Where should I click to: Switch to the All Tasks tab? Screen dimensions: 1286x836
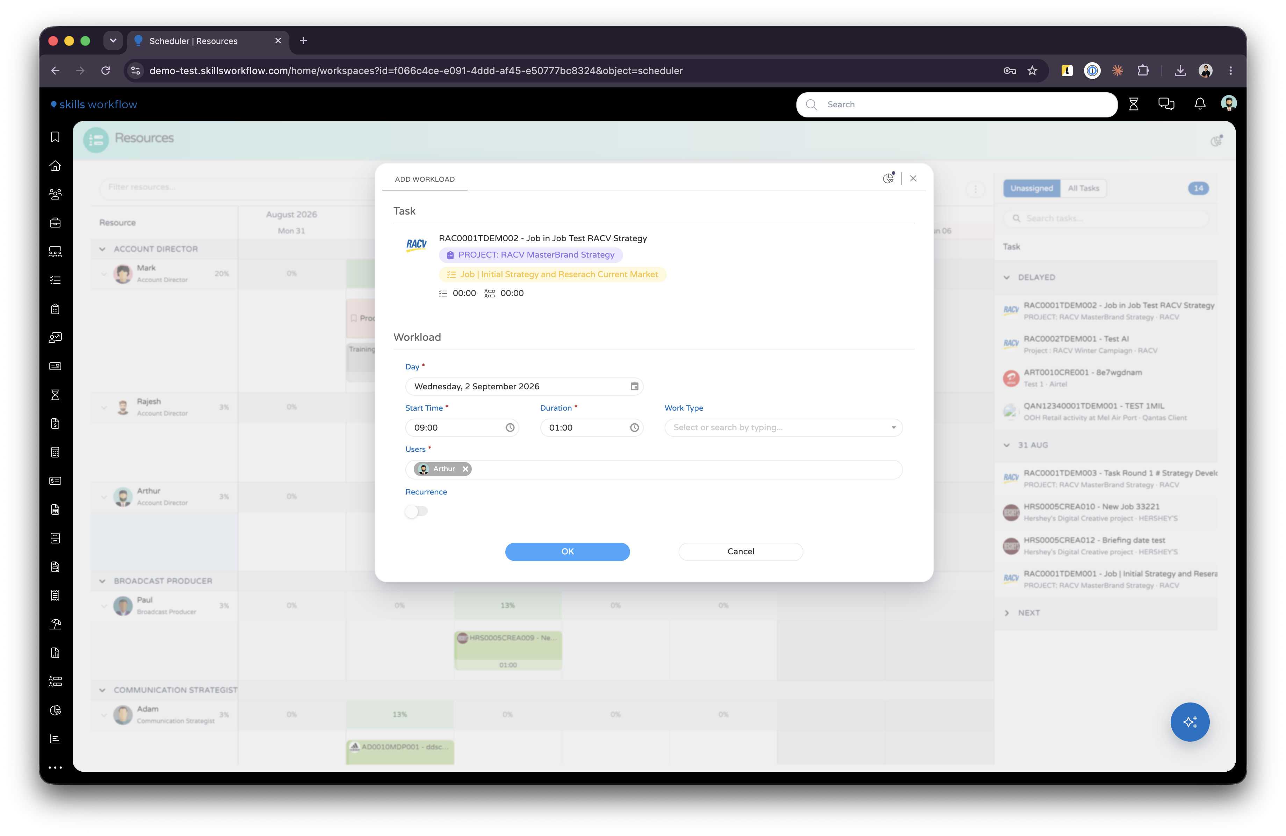point(1083,189)
